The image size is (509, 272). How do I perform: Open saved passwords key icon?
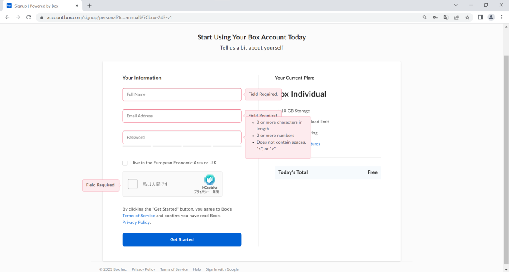click(x=435, y=17)
